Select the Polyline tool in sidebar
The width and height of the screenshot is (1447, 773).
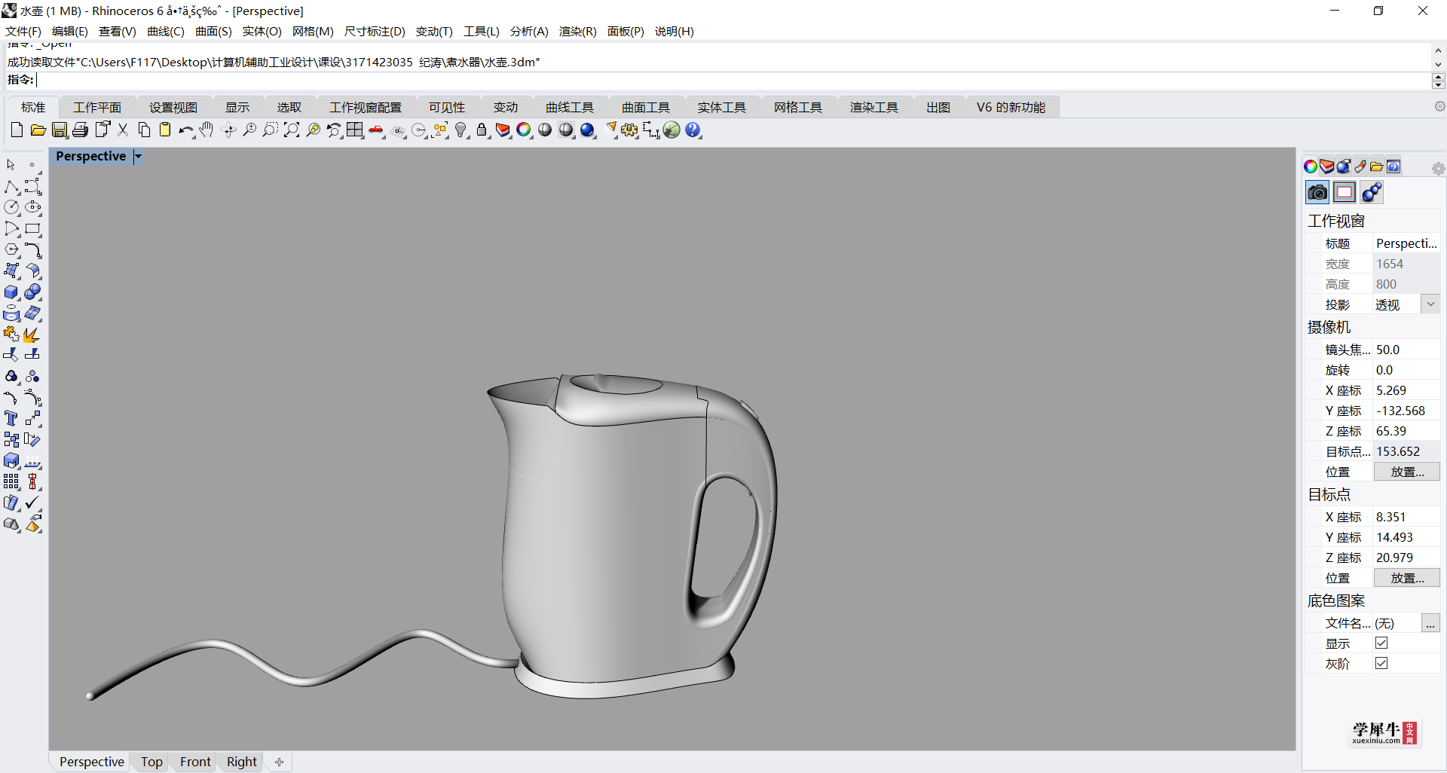coord(11,186)
